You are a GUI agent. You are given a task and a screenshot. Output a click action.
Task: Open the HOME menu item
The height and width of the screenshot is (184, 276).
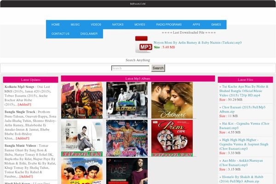[56, 24]
